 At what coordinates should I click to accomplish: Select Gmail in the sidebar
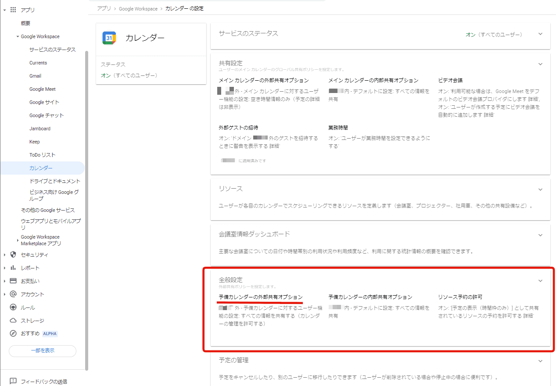click(35, 76)
